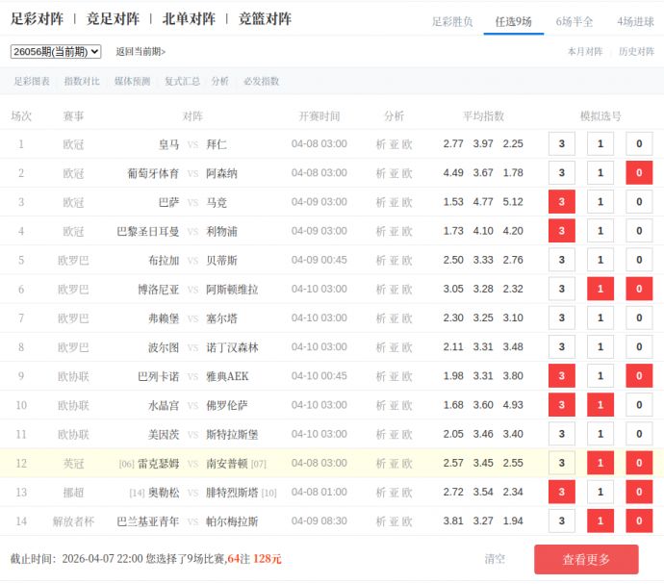Open 析 analysis for 布拉加 vs 贝蒂斯
Image resolution: width=664 pixels, height=584 pixels.
click(381, 261)
